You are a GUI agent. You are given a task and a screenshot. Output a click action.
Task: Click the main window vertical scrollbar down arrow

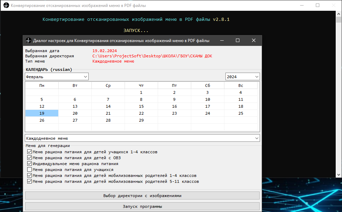[338, 175]
